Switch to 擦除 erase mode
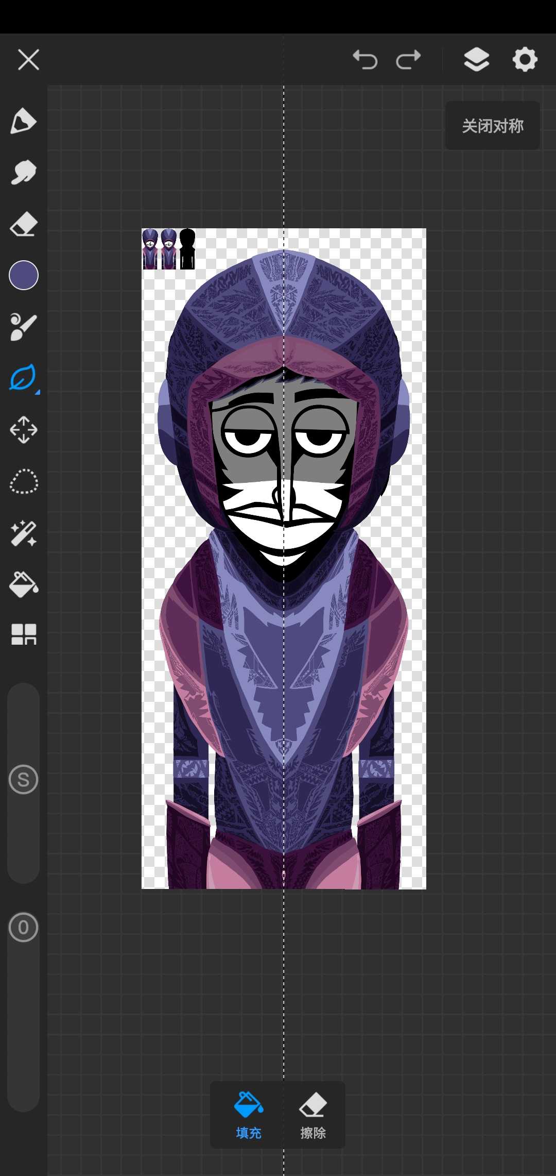Viewport: 556px width, 1176px height. pyautogui.click(x=313, y=1116)
